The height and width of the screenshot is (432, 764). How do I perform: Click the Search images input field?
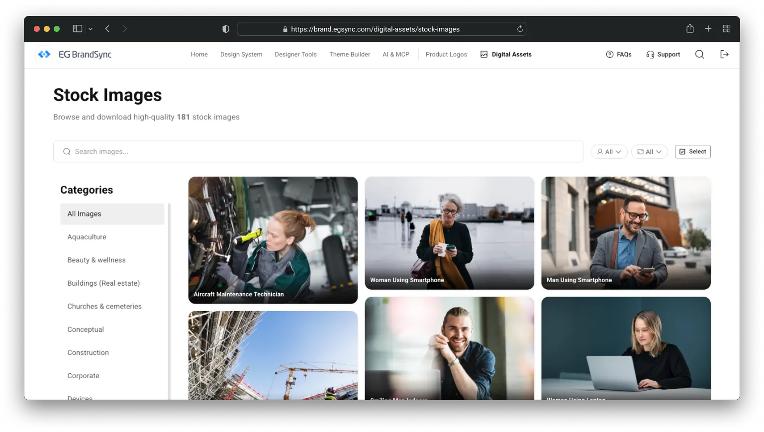tap(318, 151)
